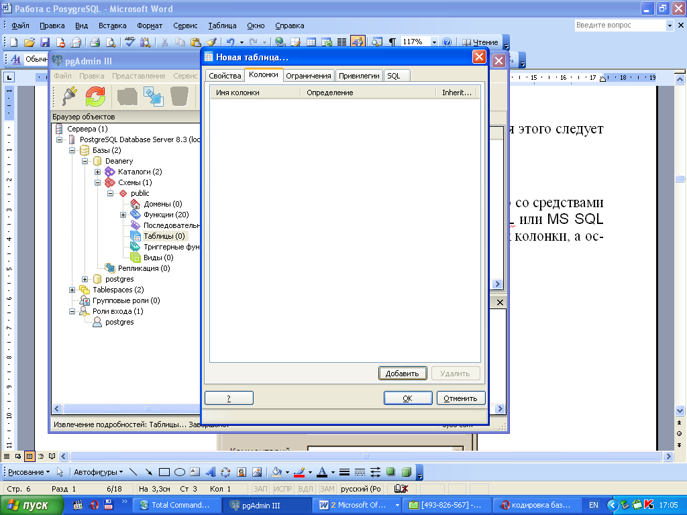Click the ? help button in dialog
This screenshot has height=515, width=687.
click(x=229, y=398)
